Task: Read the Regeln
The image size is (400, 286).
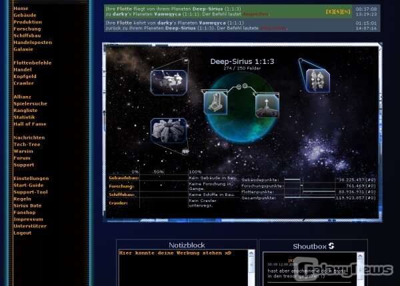Action: point(22,199)
